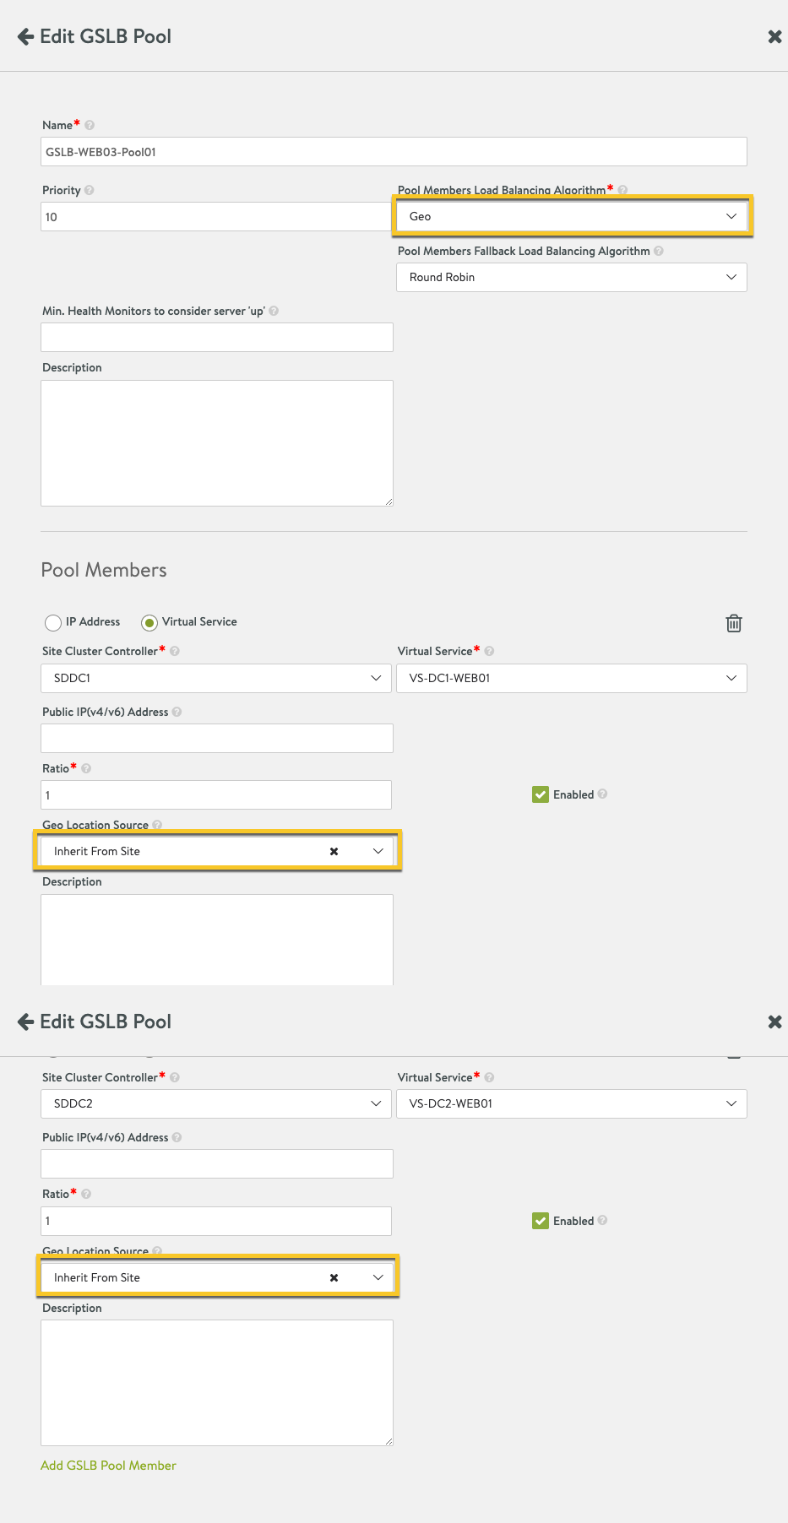Image resolution: width=788 pixels, height=1523 pixels.
Task: Open the VS-DC1-WEB01 Virtual Service dropdown
Action: (x=572, y=678)
